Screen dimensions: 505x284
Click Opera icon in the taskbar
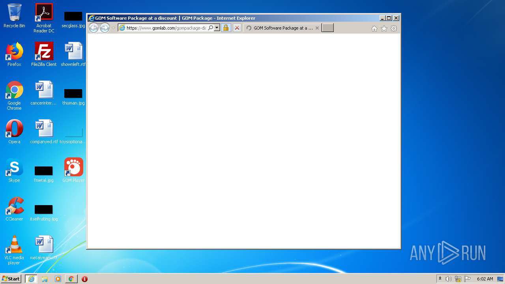pos(84,279)
